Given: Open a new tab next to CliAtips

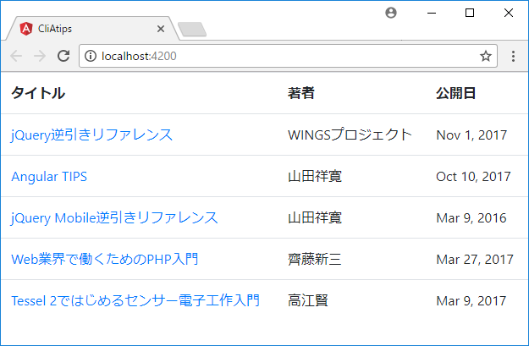Looking at the screenshot, I should pyautogui.click(x=192, y=29).
